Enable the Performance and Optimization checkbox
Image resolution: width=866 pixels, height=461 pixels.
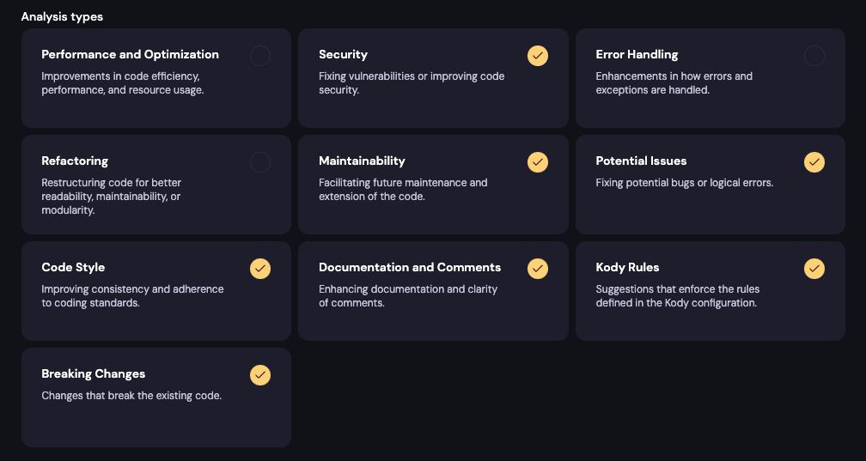coord(260,56)
